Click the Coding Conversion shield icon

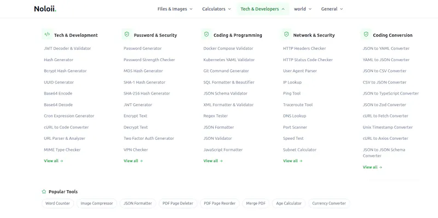click(x=366, y=34)
